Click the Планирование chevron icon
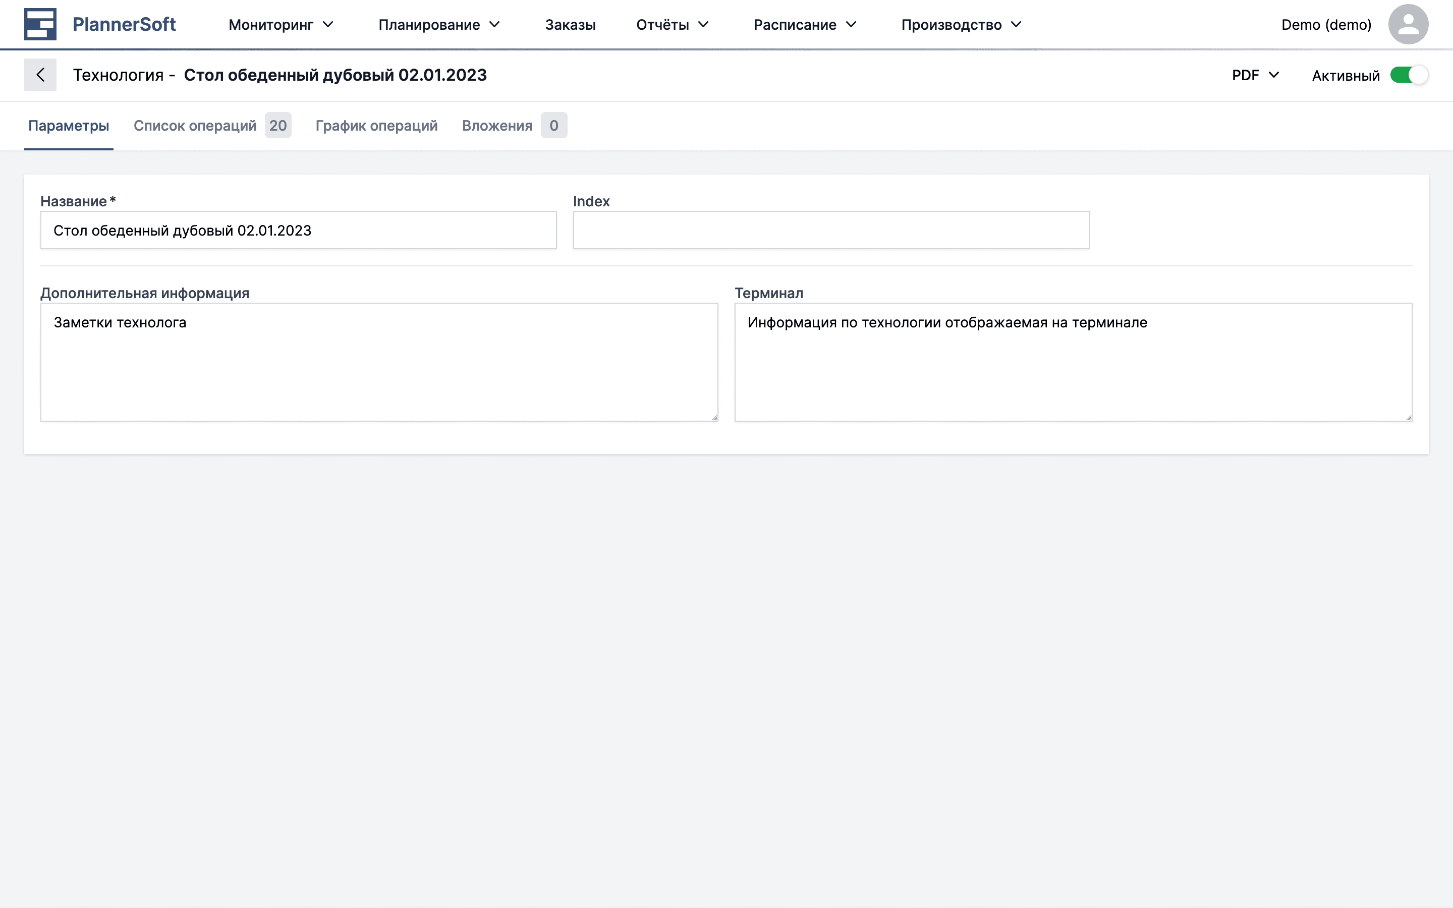The height and width of the screenshot is (908, 1453). (494, 25)
